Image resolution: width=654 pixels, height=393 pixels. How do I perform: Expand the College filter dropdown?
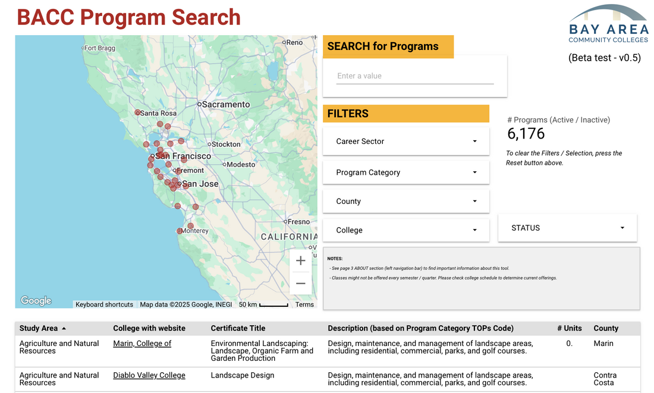[x=405, y=230]
